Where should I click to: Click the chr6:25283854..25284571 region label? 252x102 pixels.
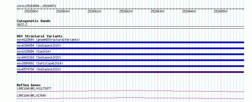(37, 6)
